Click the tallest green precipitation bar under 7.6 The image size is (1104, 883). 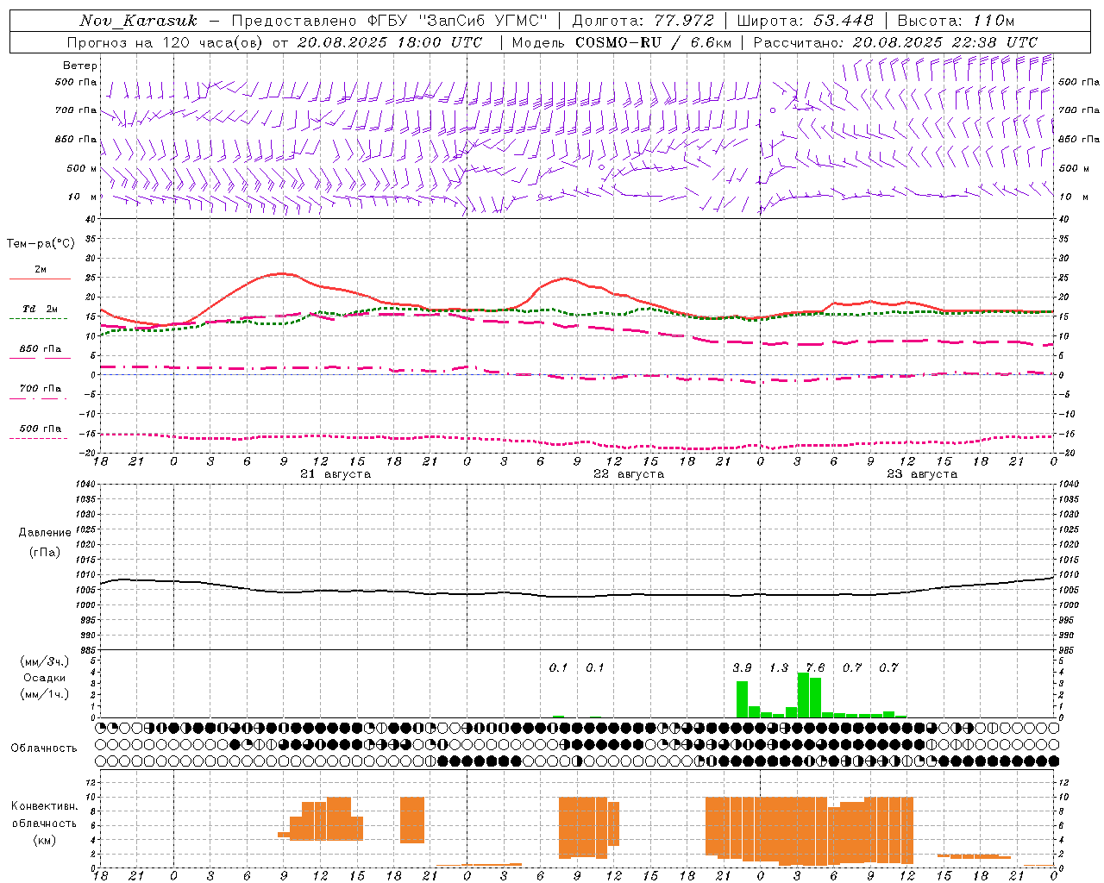803,695
